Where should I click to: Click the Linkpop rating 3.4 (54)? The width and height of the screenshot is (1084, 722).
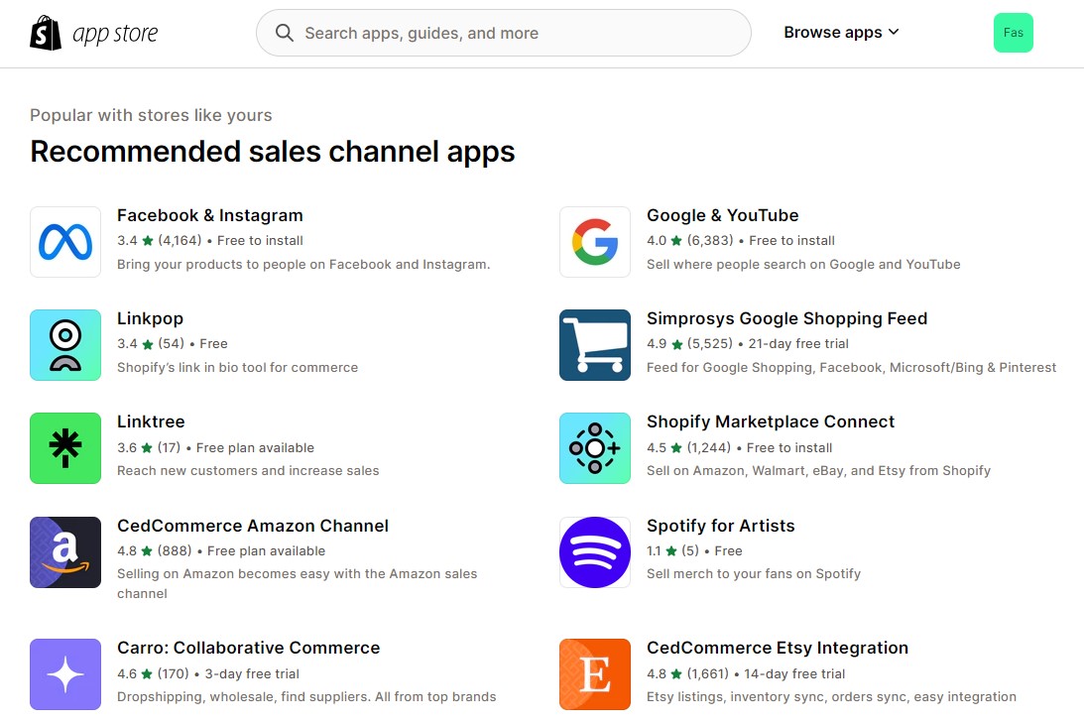pyautogui.click(x=151, y=344)
